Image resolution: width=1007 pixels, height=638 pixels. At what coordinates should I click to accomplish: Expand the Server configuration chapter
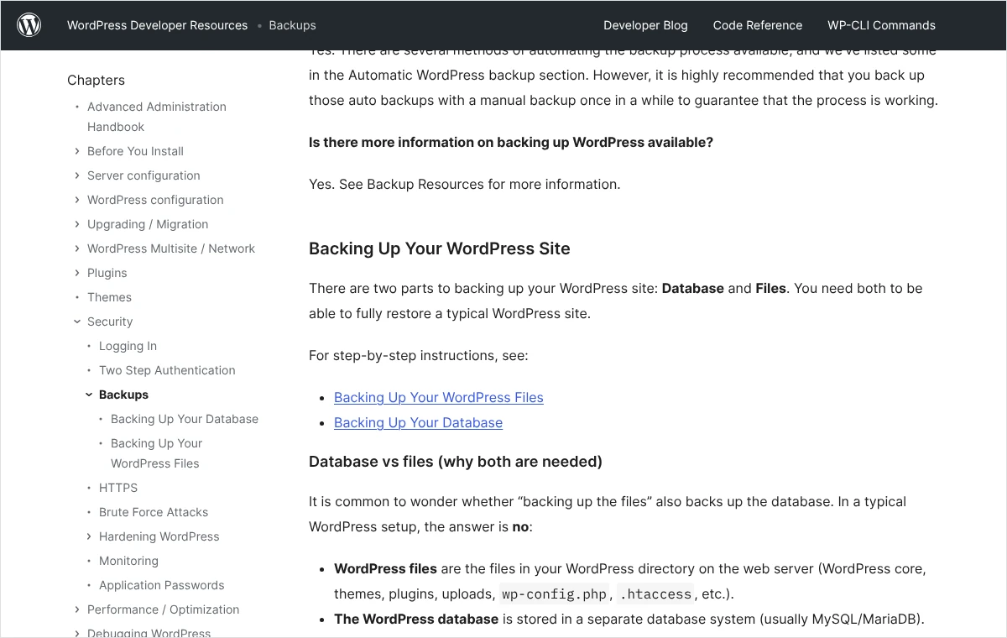click(77, 175)
